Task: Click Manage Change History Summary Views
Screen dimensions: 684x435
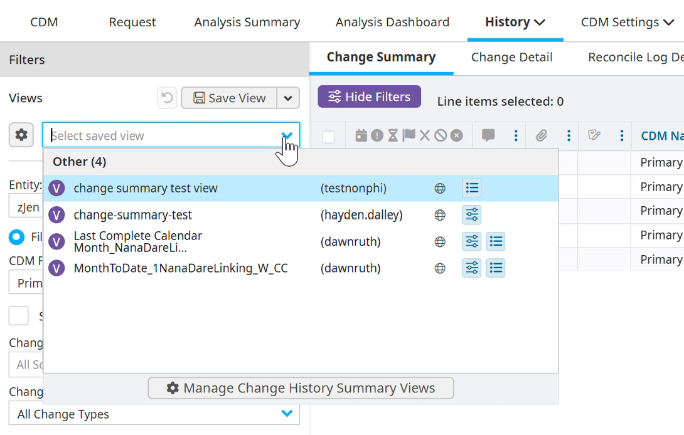Action: (x=301, y=388)
